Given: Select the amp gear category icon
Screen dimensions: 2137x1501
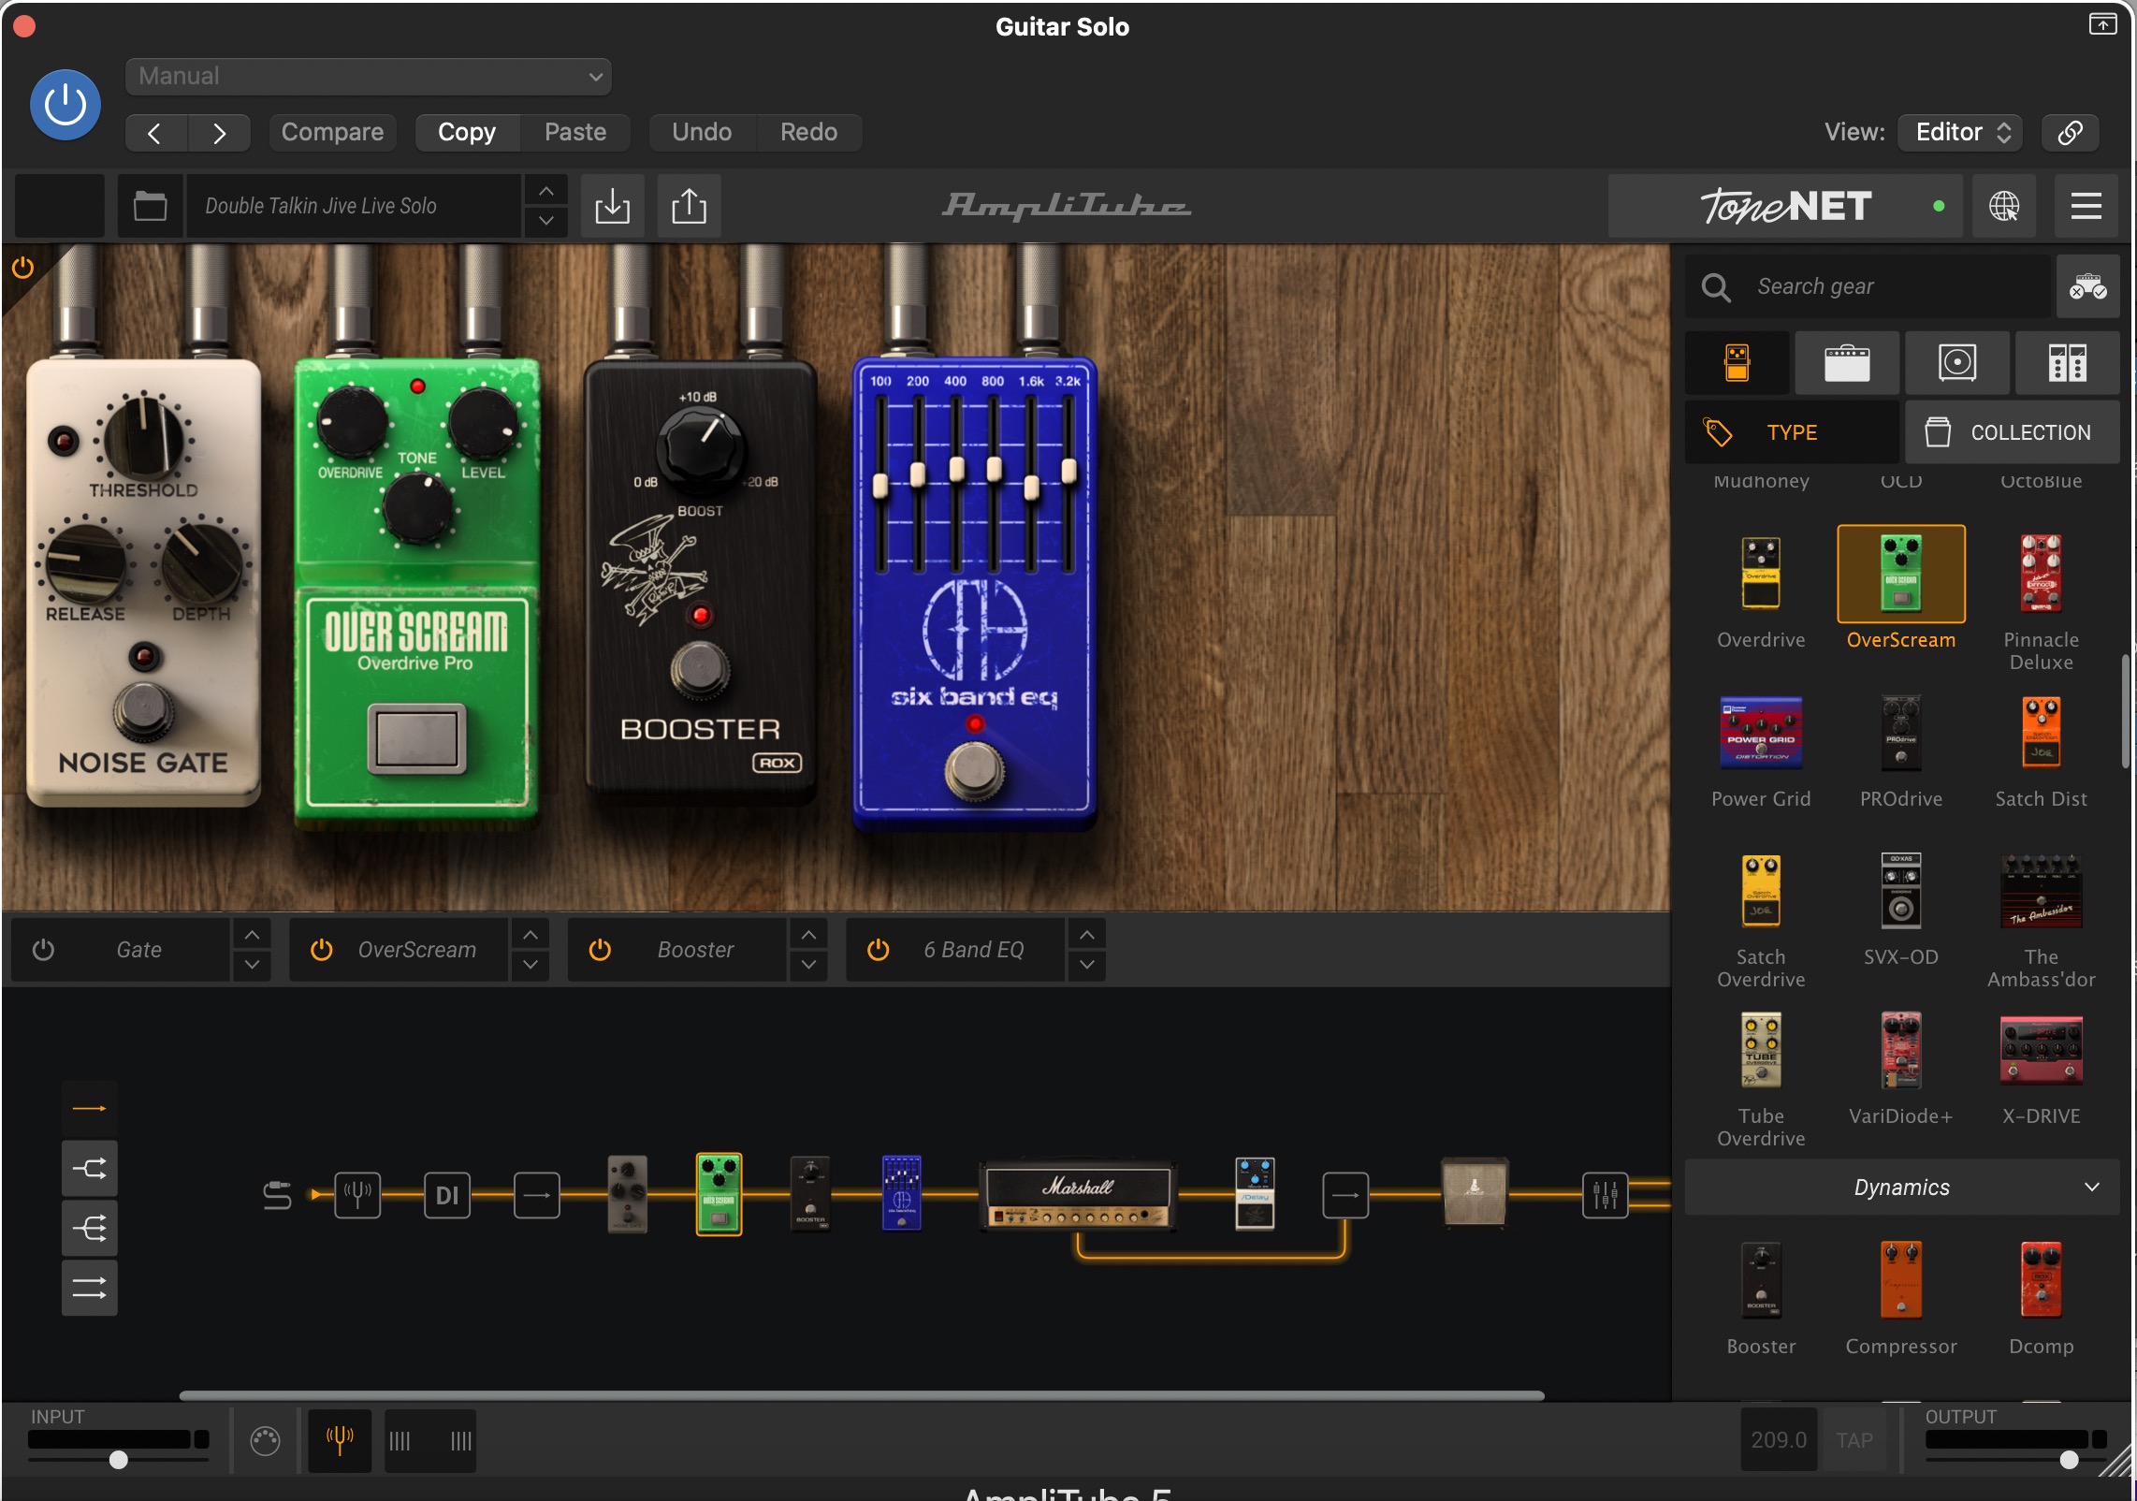Looking at the screenshot, I should [1847, 363].
